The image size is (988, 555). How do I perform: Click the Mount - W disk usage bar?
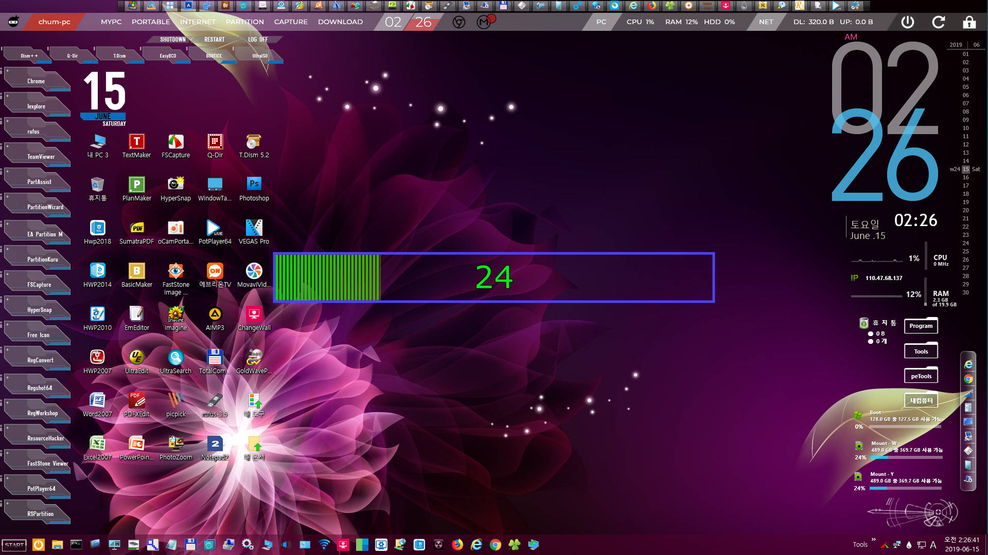pos(906,457)
